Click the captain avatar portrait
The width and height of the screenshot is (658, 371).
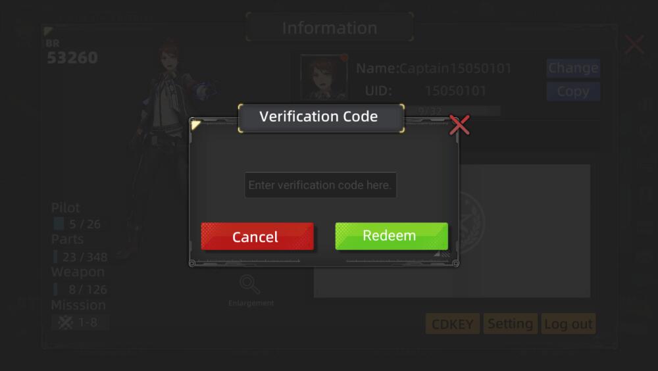point(324,78)
